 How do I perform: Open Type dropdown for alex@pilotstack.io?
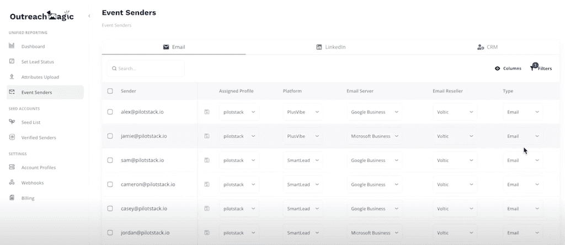(523, 112)
